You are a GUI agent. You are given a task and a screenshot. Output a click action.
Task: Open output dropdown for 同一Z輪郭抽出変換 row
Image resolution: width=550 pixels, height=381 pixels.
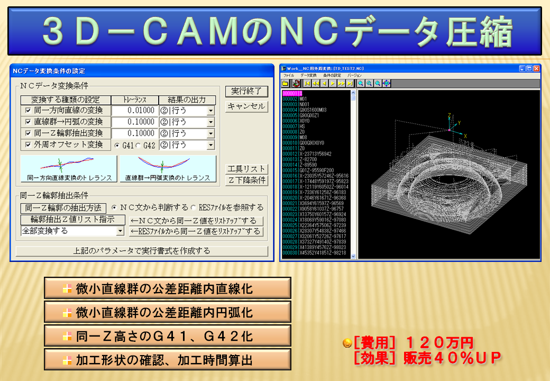point(210,134)
